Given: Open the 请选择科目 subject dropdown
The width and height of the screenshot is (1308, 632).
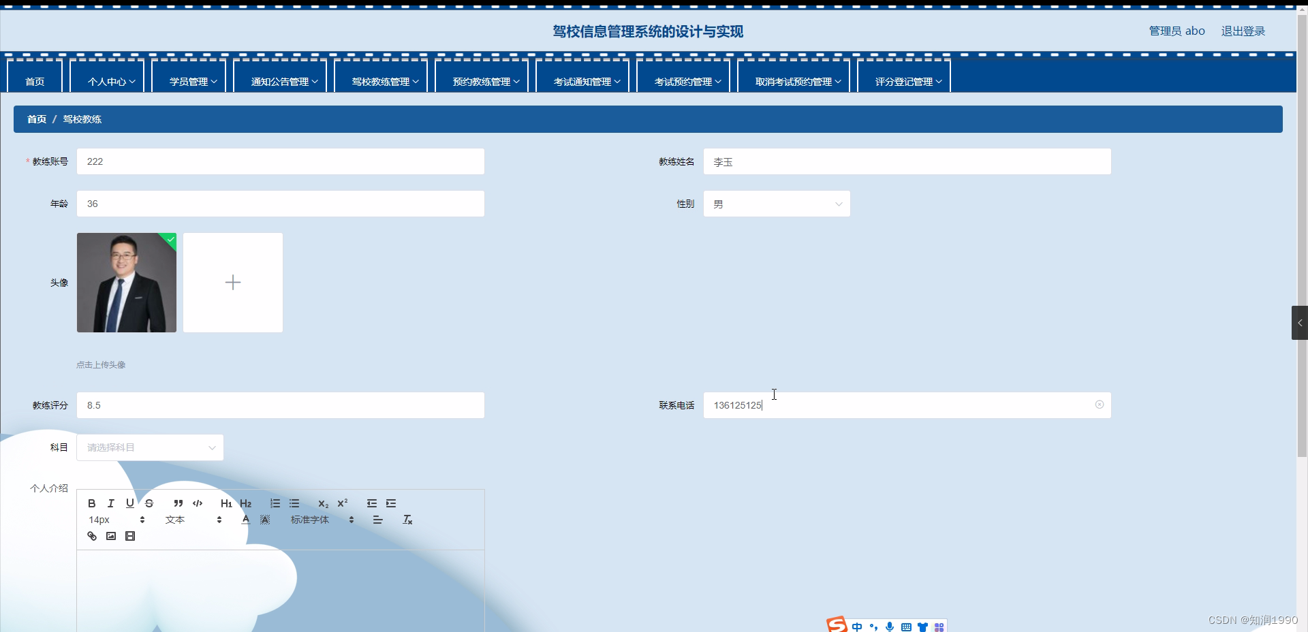Looking at the screenshot, I should pos(149,447).
